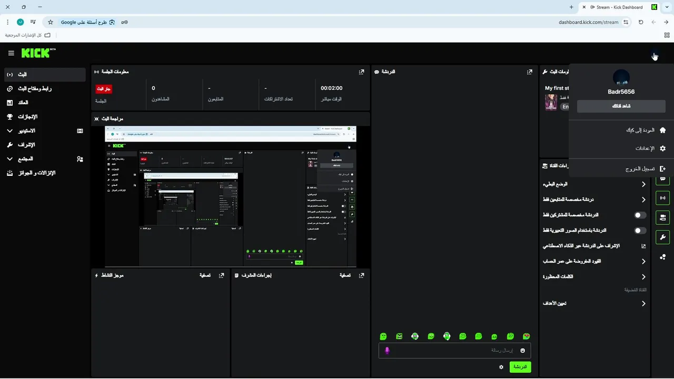Click the broadcast signal icon in right rail
Image resolution: width=674 pixels, height=379 pixels.
[662, 198]
